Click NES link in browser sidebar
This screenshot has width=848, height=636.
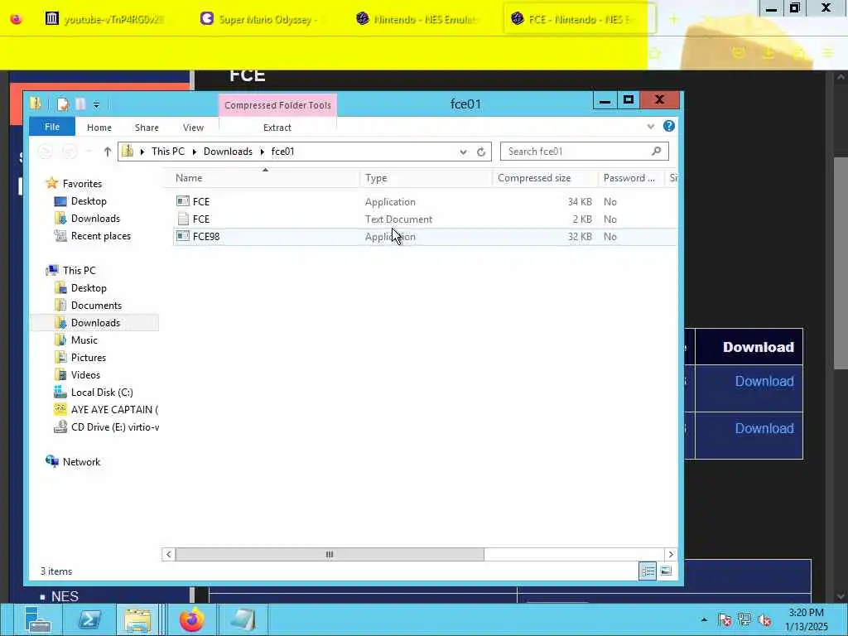(65, 596)
